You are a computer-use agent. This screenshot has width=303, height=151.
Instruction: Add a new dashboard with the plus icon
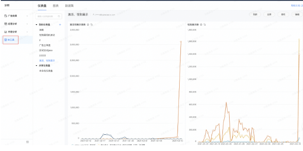(60, 25)
